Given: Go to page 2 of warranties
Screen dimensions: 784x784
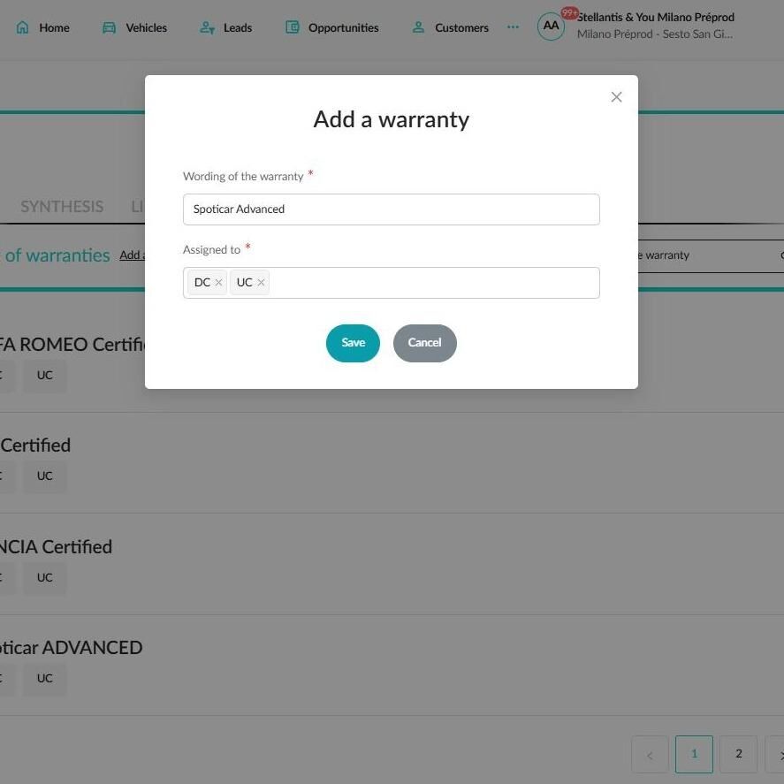Looking at the screenshot, I should pyautogui.click(x=739, y=754).
